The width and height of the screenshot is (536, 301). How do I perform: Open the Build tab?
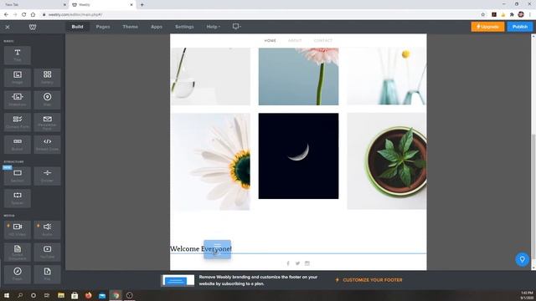pyautogui.click(x=77, y=27)
